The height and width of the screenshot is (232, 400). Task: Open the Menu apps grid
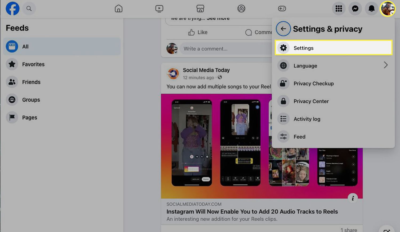[339, 8]
